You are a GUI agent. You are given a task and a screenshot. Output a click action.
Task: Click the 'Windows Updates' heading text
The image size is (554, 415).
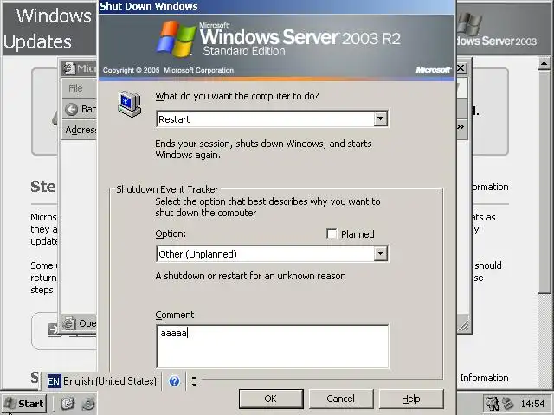[x=48, y=29]
